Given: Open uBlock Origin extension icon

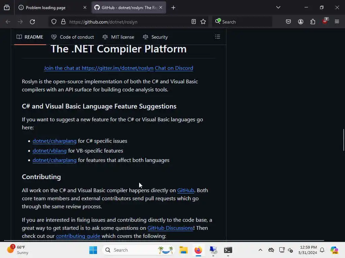Looking at the screenshot, I should (325, 21).
